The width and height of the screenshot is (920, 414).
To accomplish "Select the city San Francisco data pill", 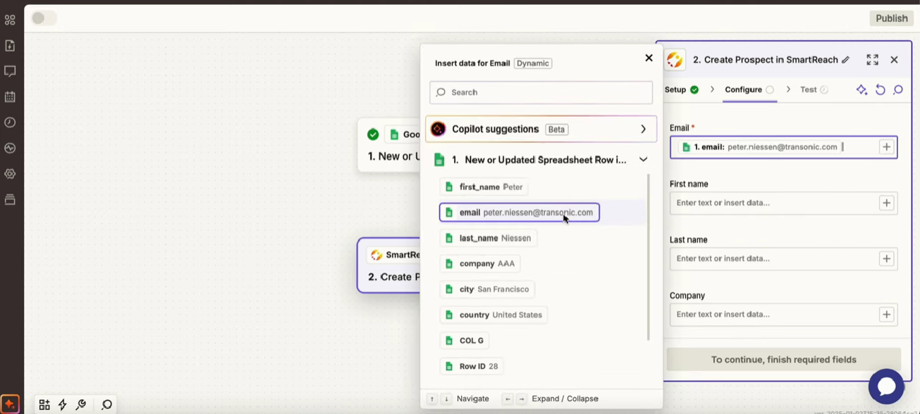I will (x=487, y=289).
